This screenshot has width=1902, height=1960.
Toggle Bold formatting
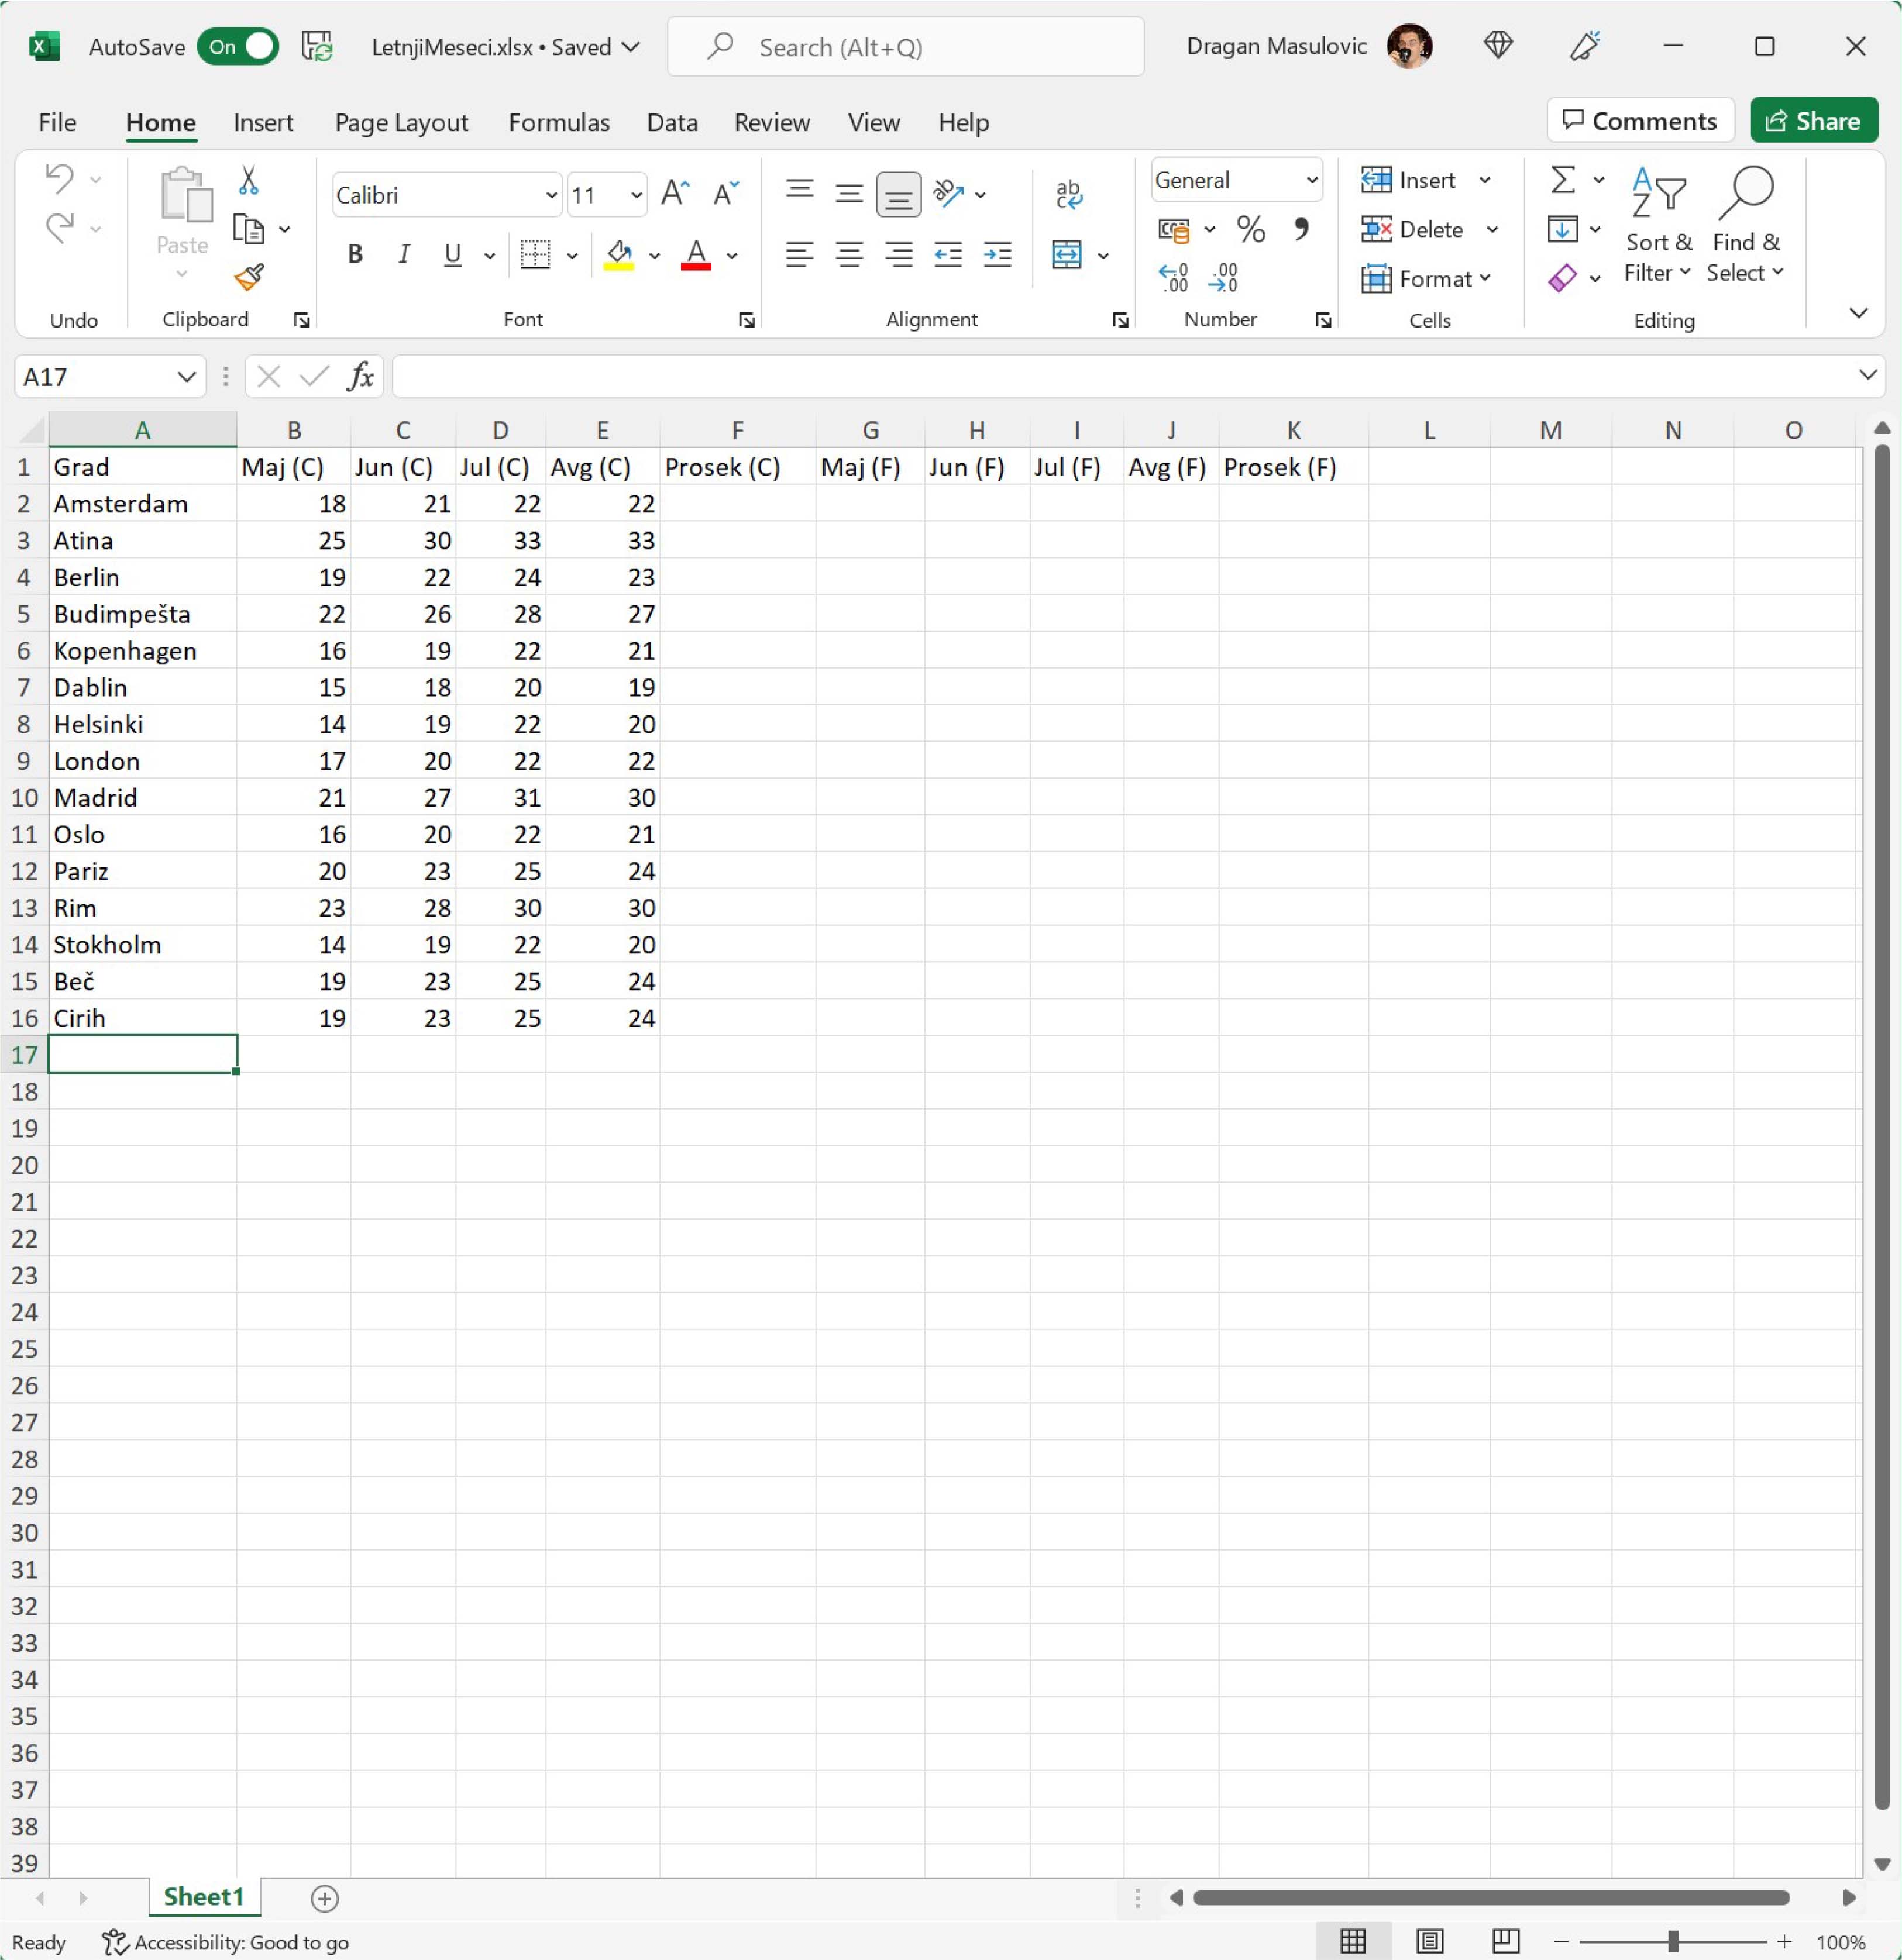coord(354,255)
